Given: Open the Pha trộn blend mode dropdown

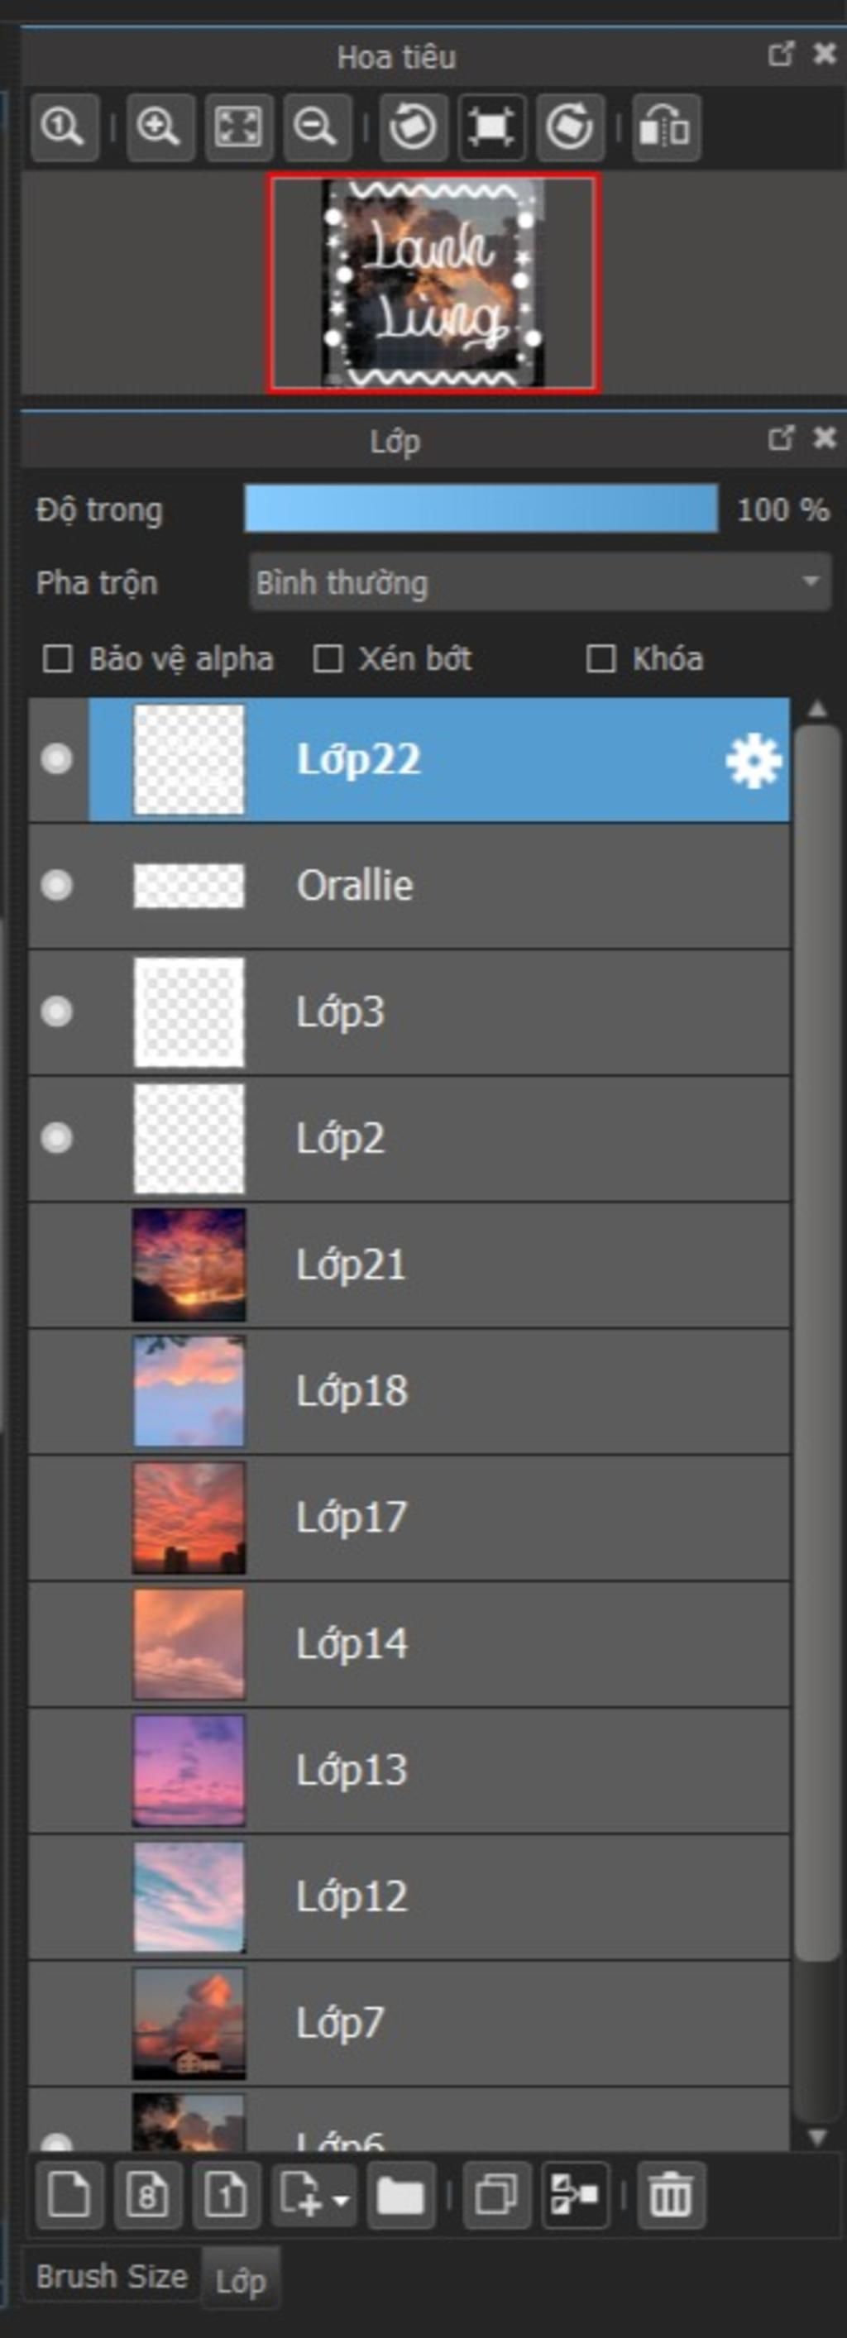Looking at the screenshot, I should [539, 581].
